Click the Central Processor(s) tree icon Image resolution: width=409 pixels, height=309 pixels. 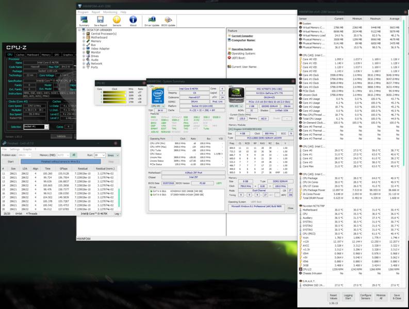(88, 33)
